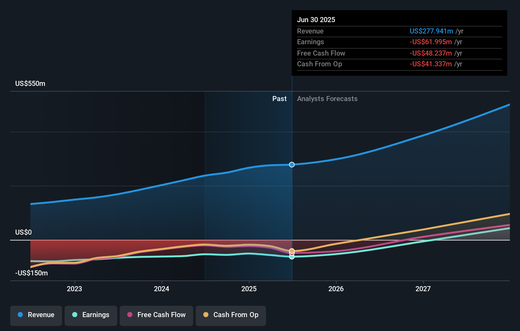Screen dimensions: 520x331
Task: Expand the Jun 30 2025 tooltip header
Action: 316,20
